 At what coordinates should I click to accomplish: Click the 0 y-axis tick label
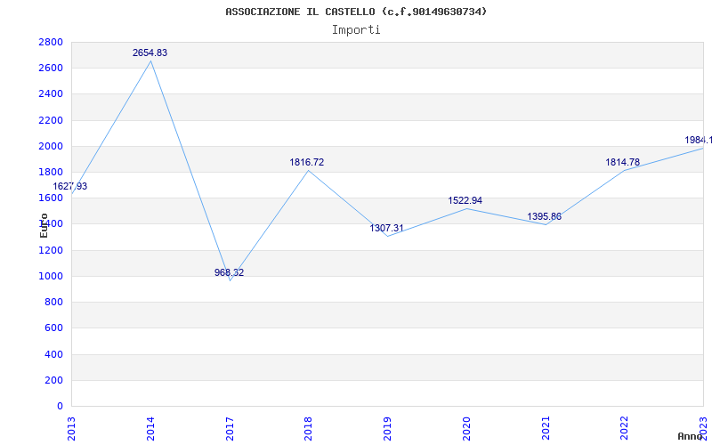(x=61, y=406)
